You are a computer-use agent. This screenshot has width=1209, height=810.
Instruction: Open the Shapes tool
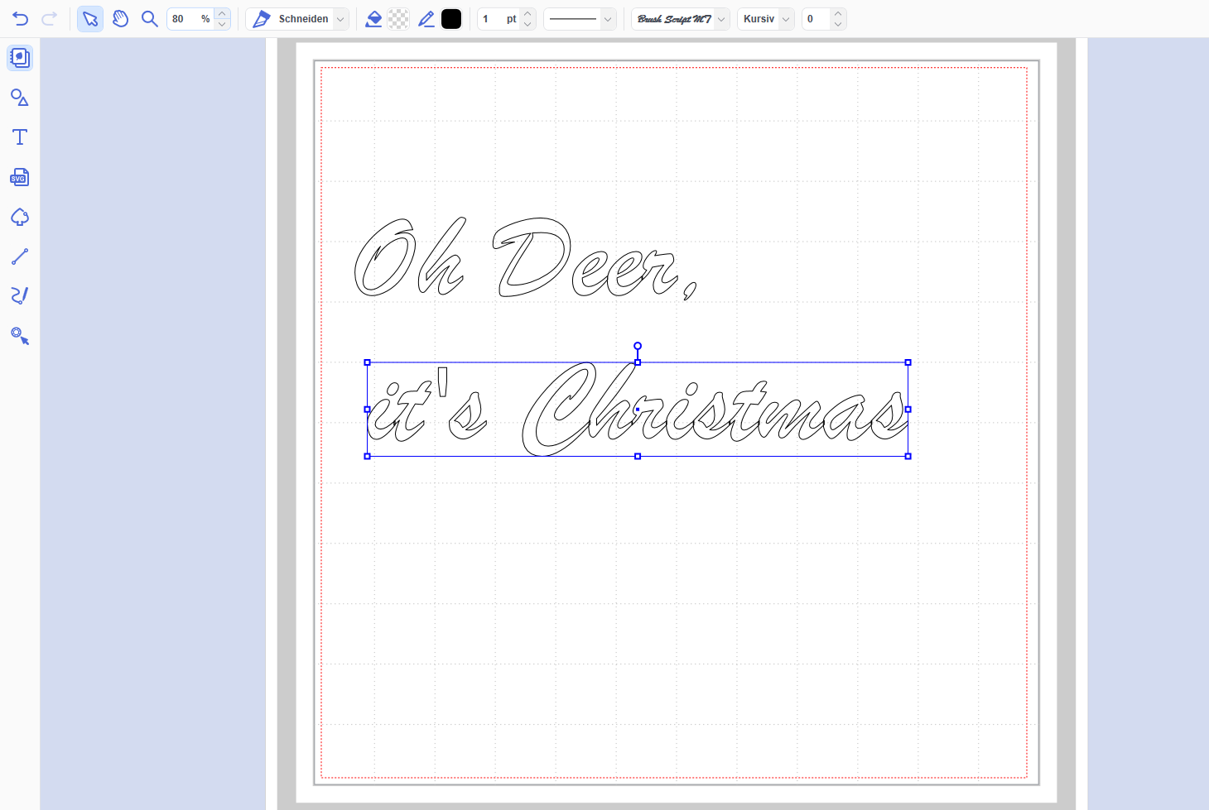[x=20, y=98]
